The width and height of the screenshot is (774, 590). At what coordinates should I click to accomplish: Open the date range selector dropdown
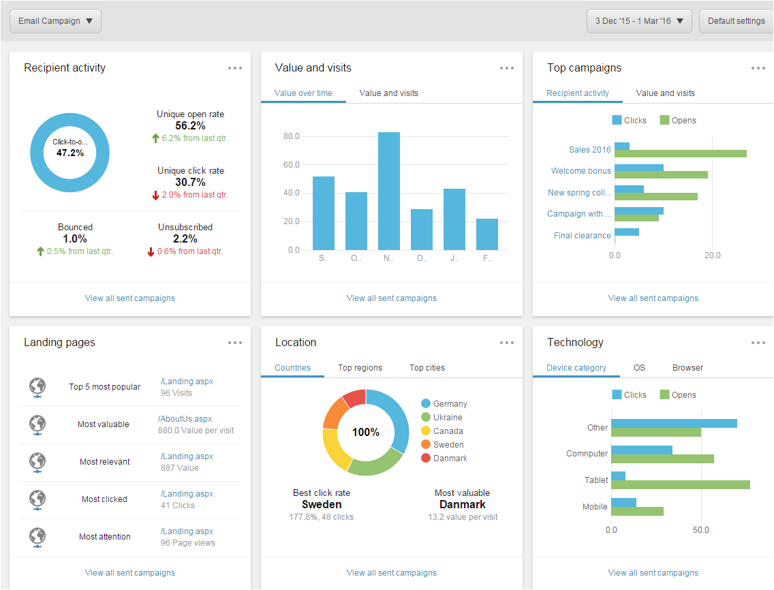point(638,20)
